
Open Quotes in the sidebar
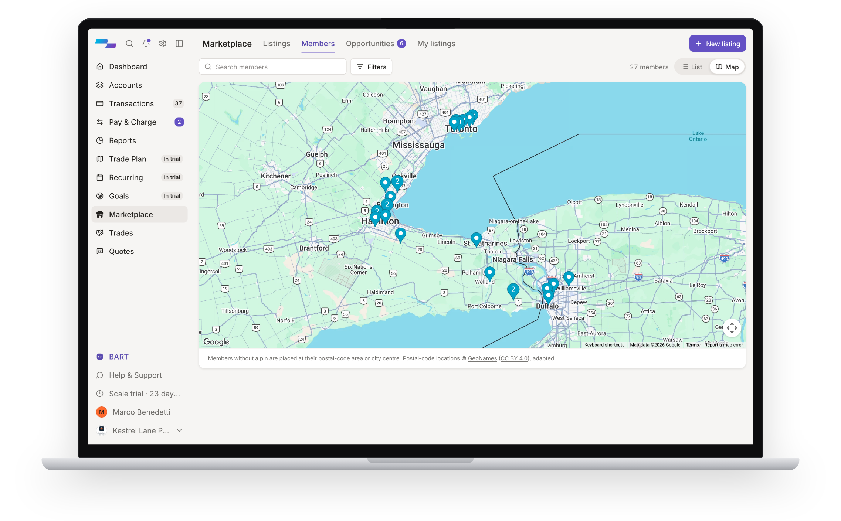[139, 251]
